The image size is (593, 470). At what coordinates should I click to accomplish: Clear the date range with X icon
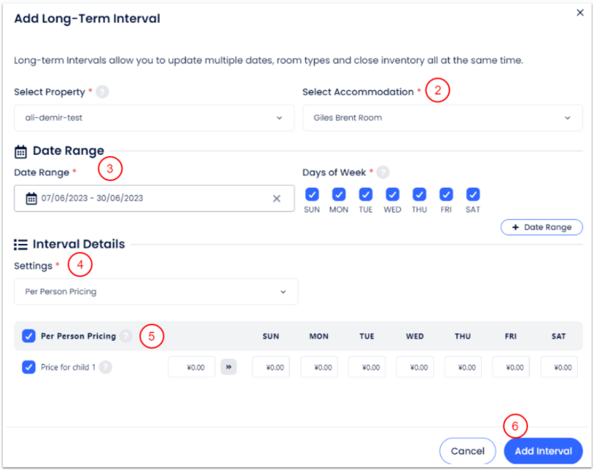click(x=276, y=199)
